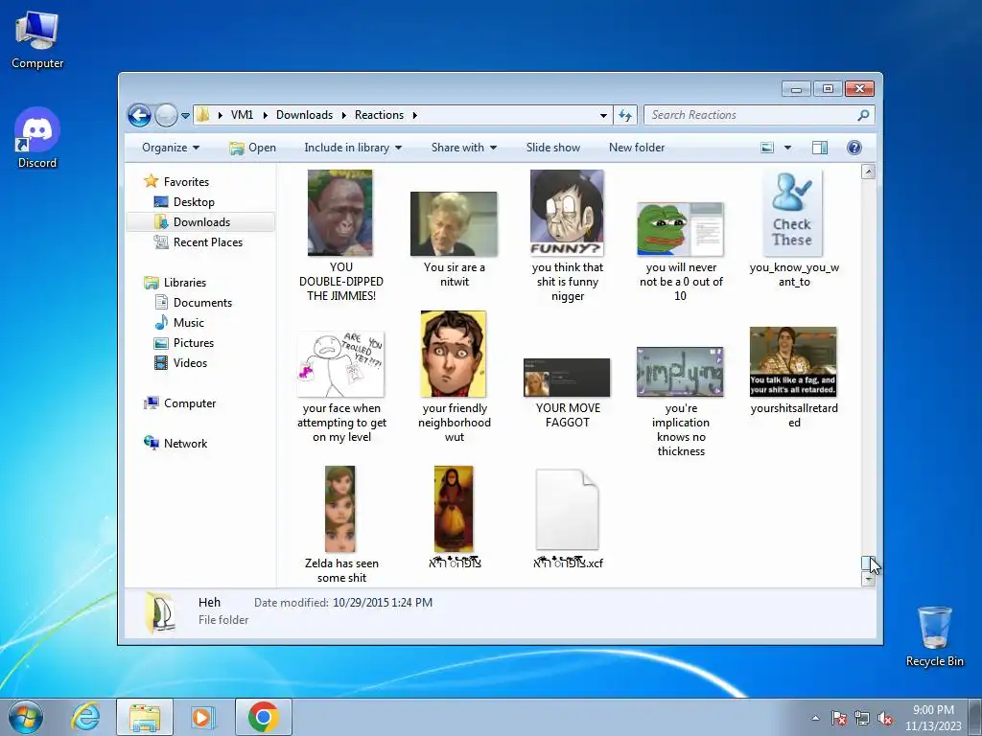Click the scrollbar up arrow
This screenshot has width=982, height=736.
868,172
